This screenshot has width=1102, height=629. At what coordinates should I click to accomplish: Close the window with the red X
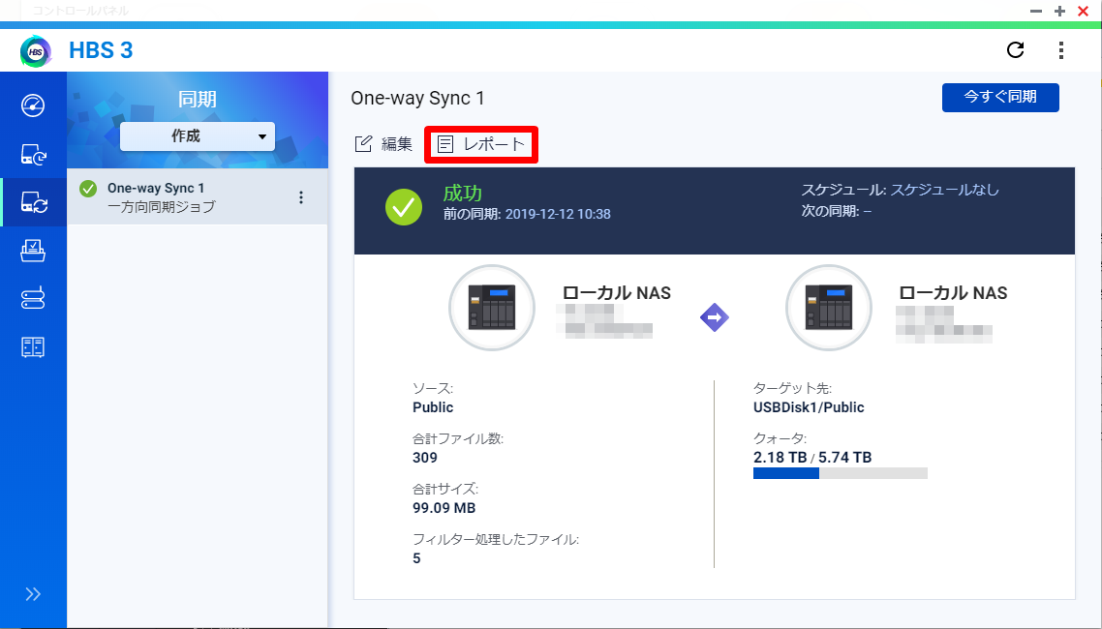(x=1083, y=12)
